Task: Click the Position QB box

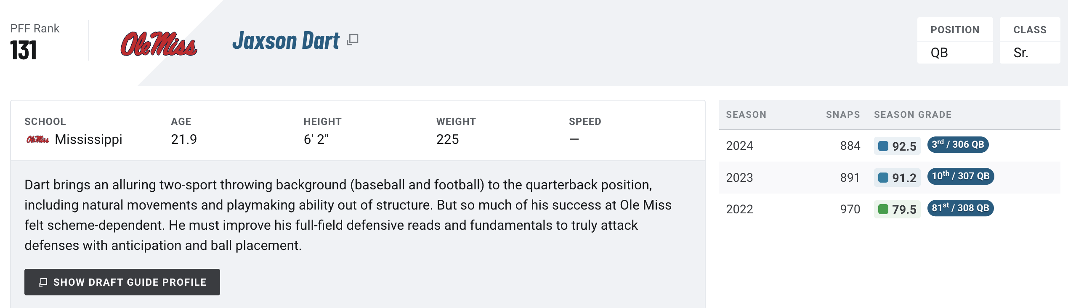Action: point(955,40)
